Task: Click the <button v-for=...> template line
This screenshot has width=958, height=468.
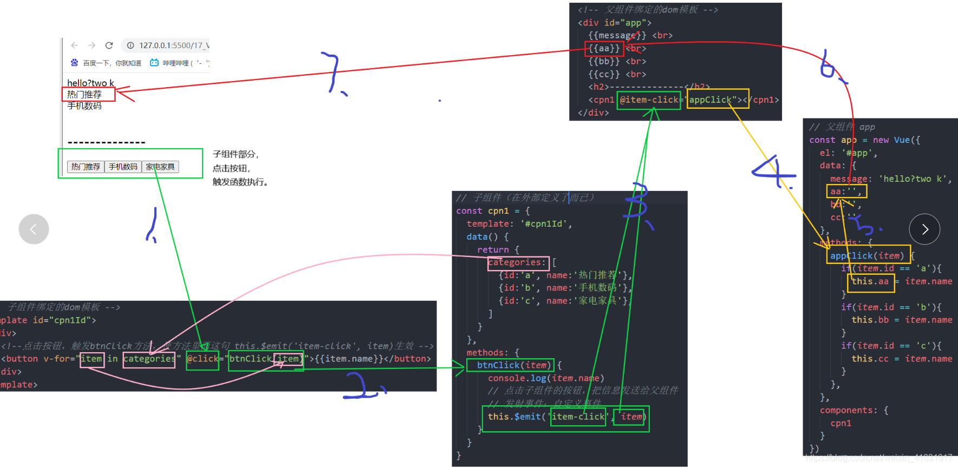Action: click(216, 359)
